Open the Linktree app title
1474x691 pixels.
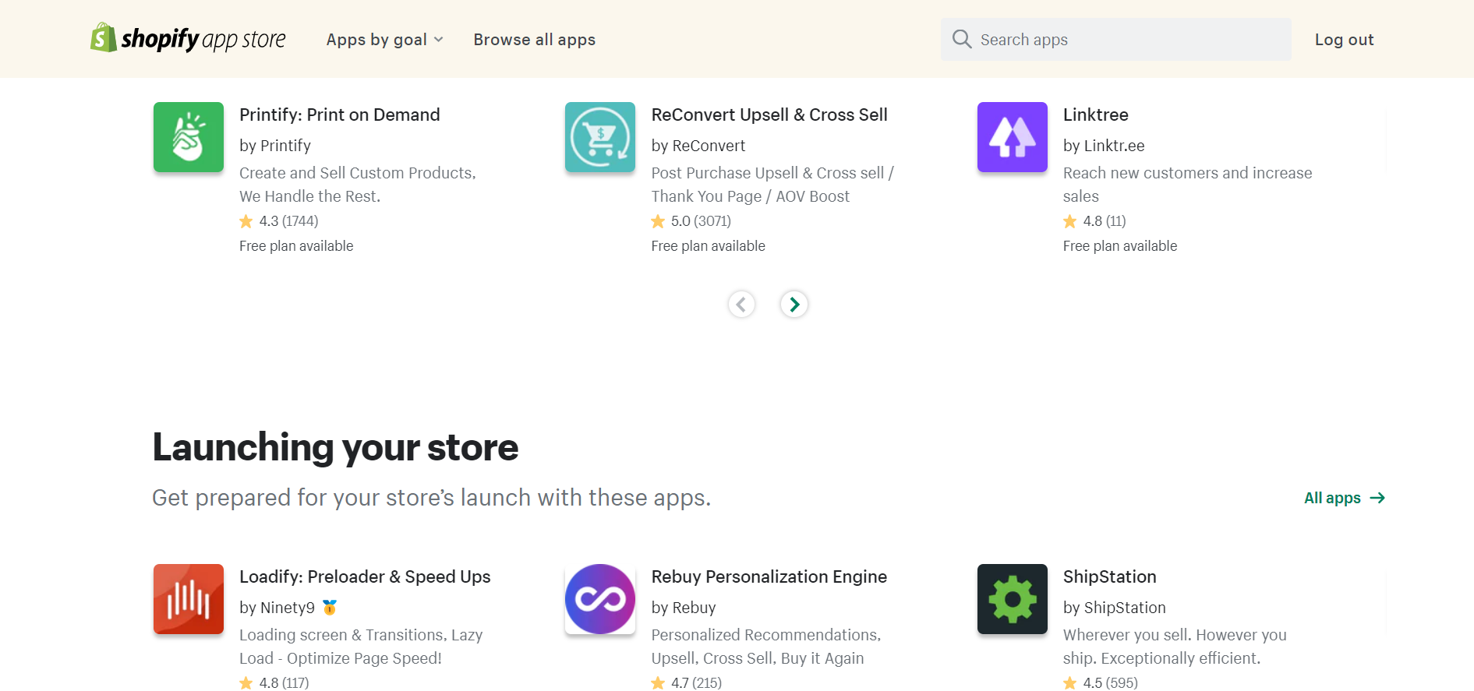(1095, 115)
